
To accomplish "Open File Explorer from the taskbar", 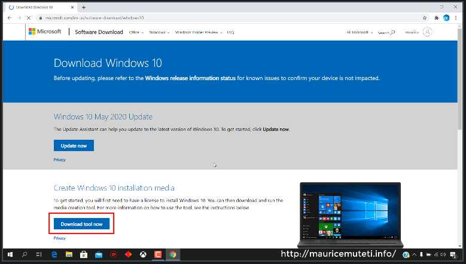I will coord(69,254).
